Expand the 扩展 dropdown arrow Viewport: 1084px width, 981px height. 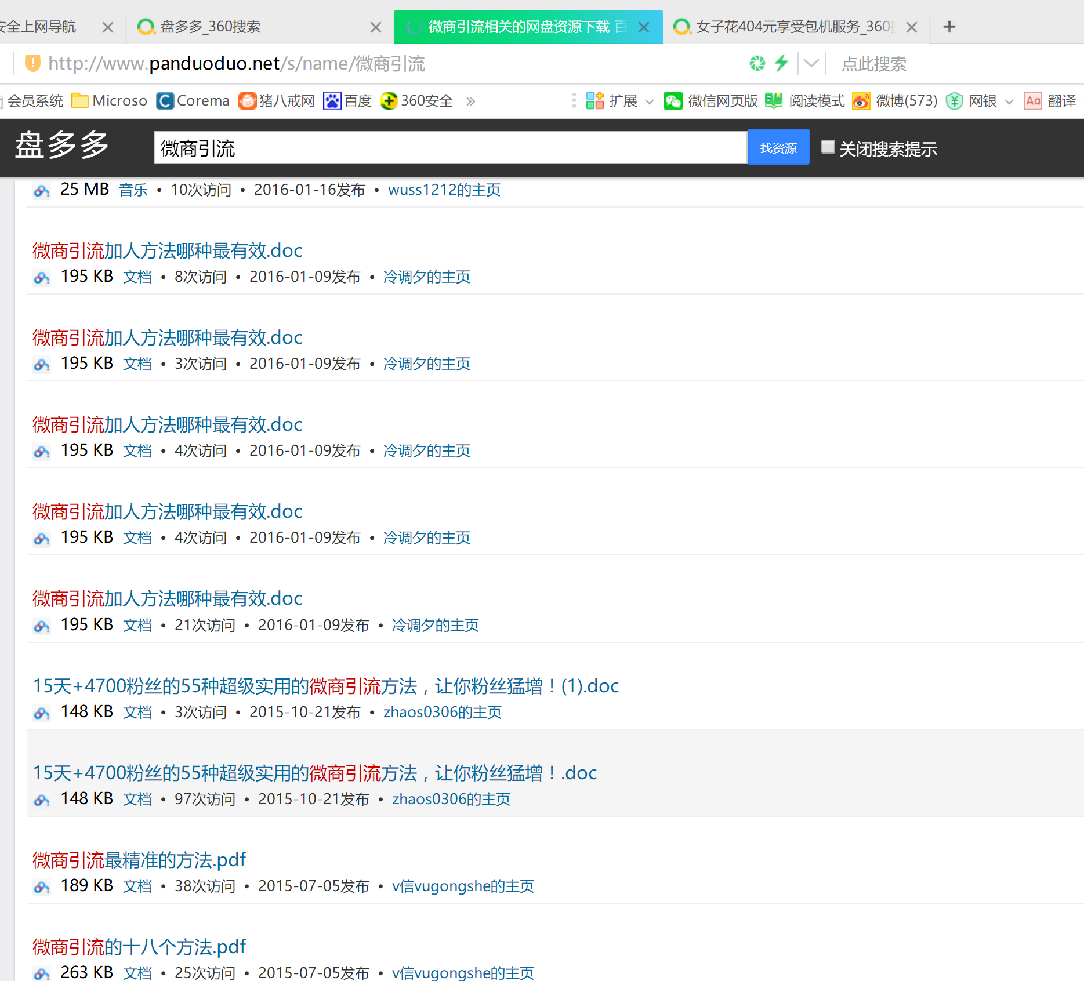650,102
